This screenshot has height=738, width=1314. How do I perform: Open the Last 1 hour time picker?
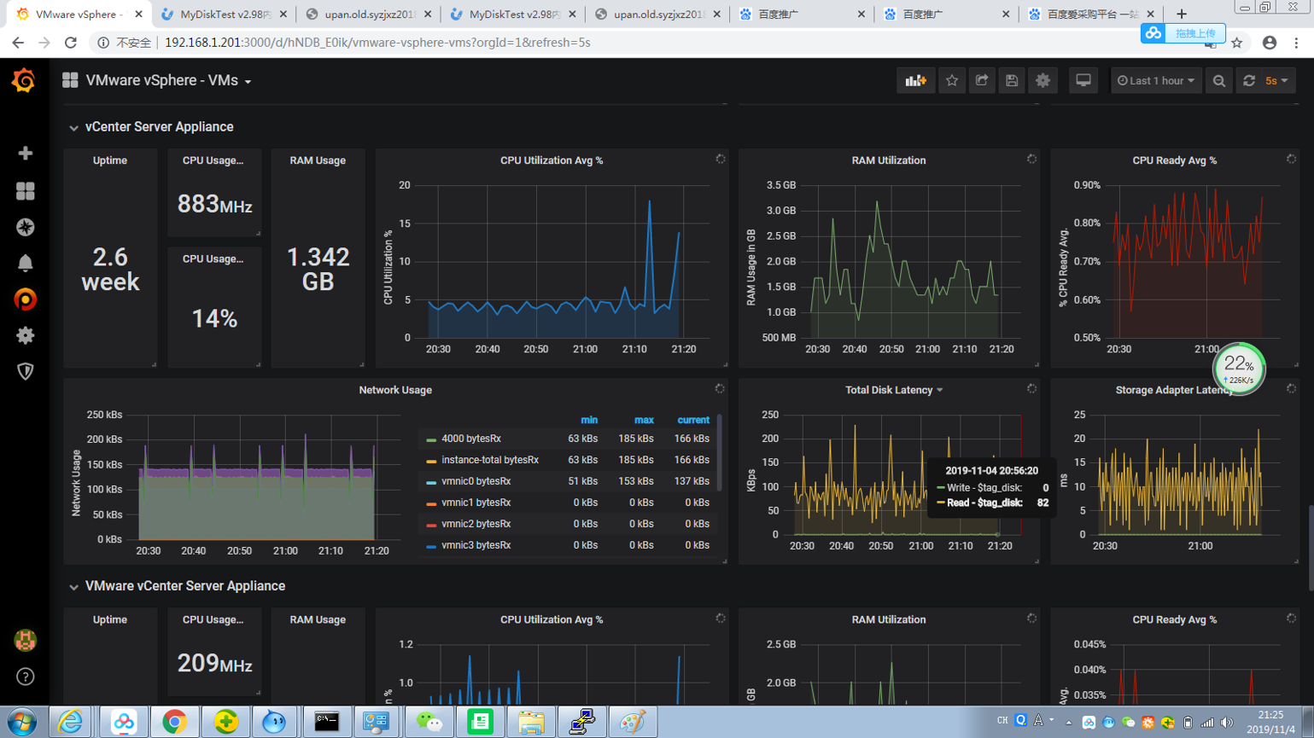pyautogui.click(x=1155, y=80)
